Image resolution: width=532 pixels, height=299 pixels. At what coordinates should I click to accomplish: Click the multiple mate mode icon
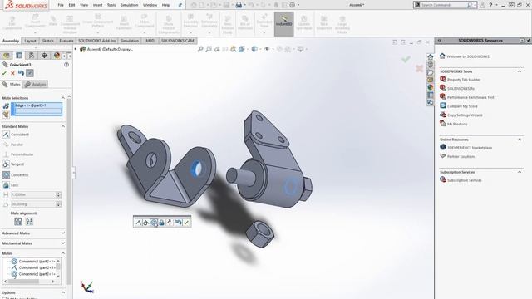(6, 115)
